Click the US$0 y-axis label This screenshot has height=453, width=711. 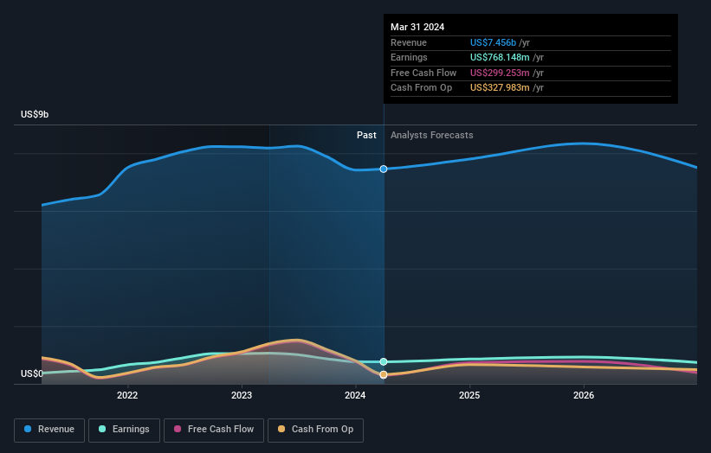[x=31, y=373]
